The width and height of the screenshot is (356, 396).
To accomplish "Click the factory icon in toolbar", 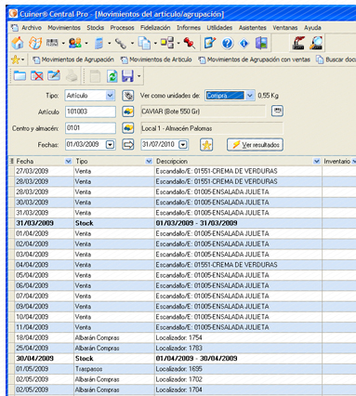I will click(x=298, y=43).
